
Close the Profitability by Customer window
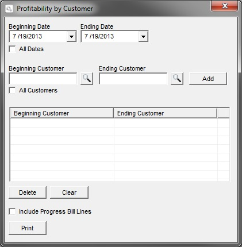[224, 6]
